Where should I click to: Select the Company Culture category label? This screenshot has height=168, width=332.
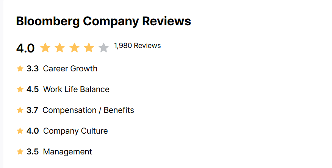click(75, 131)
